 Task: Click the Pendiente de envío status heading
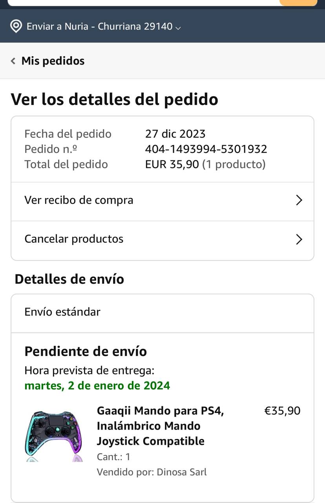(x=86, y=351)
